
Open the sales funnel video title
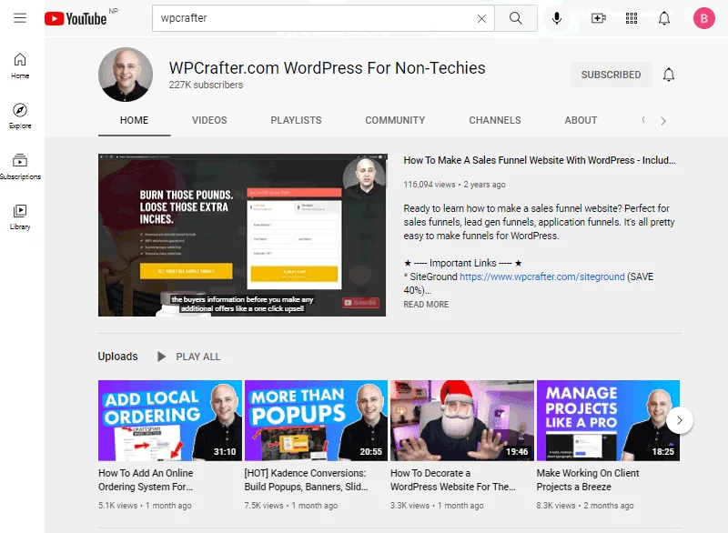[x=539, y=160]
